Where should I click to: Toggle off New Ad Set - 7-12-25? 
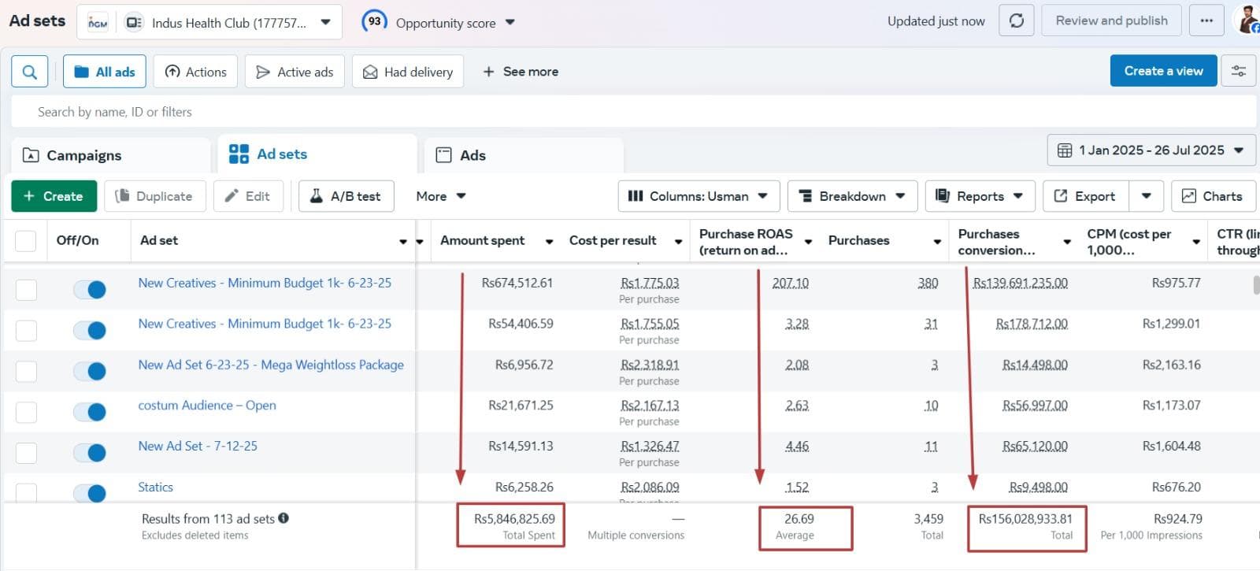click(x=90, y=453)
